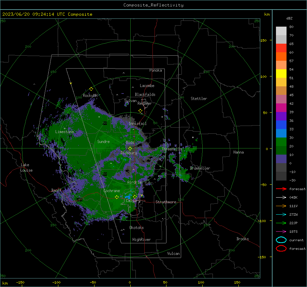
Task: Click the Sylvan label on map
Action: click(x=130, y=101)
